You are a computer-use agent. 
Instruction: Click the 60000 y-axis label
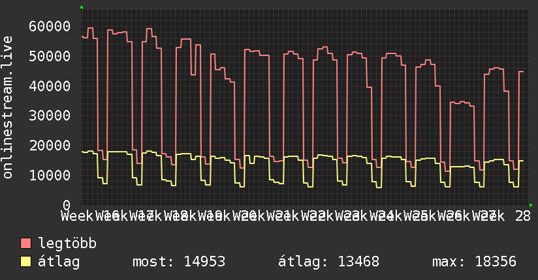[x=50, y=26]
